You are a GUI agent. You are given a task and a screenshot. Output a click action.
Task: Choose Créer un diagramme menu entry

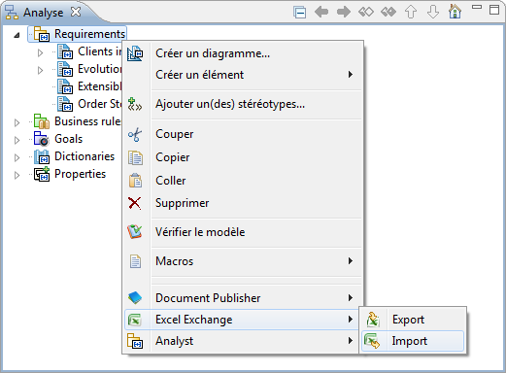243,53
